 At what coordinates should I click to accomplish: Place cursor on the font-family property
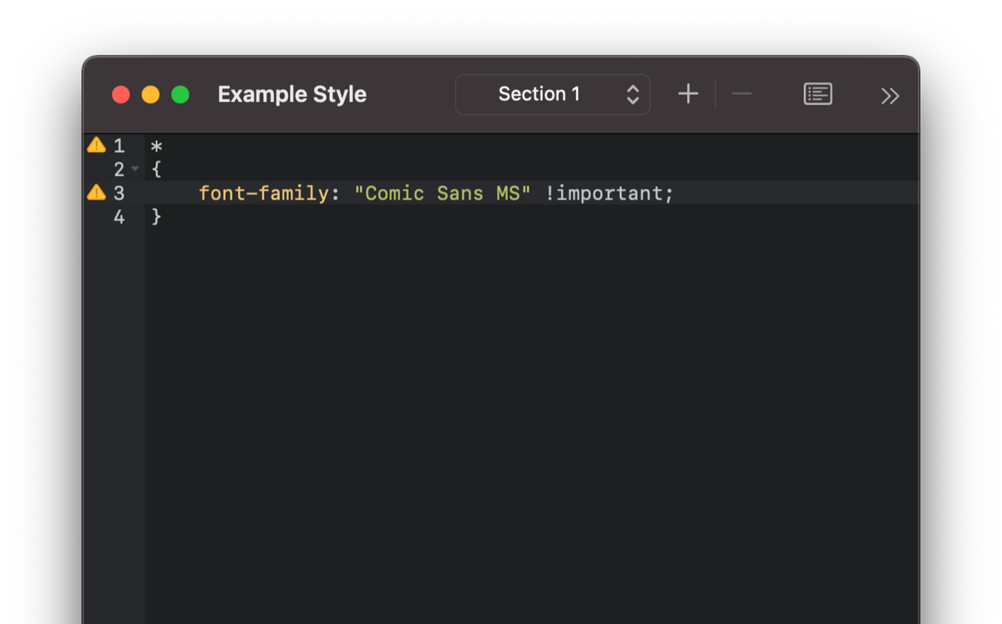[x=263, y=193]
